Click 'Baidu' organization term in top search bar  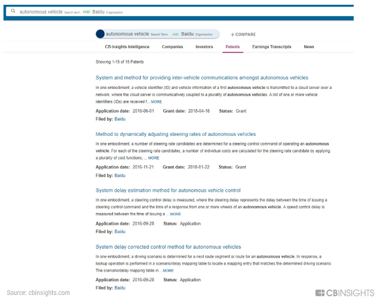point(98,12)
